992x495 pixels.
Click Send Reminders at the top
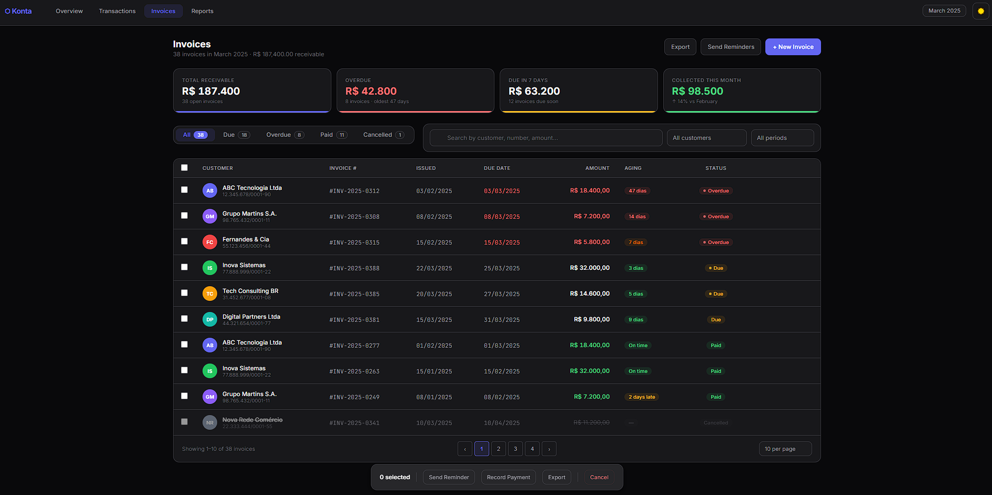click(x=731, y=47)
